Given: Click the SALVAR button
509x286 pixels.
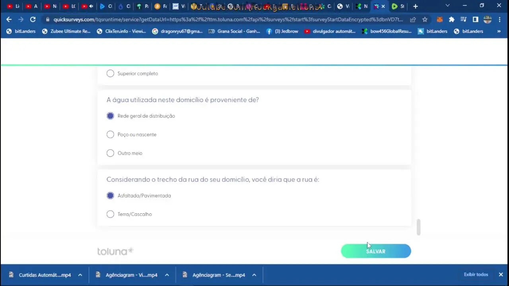Looking at the screenshot, I should (x=376, y=251).
